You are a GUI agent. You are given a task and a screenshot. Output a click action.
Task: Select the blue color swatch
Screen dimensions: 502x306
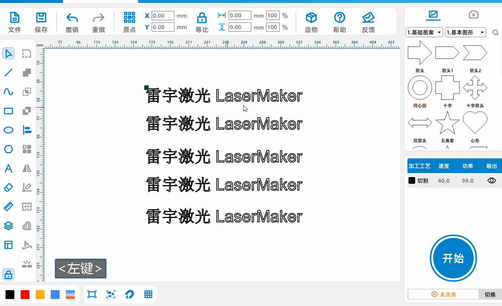click(55, 294)
